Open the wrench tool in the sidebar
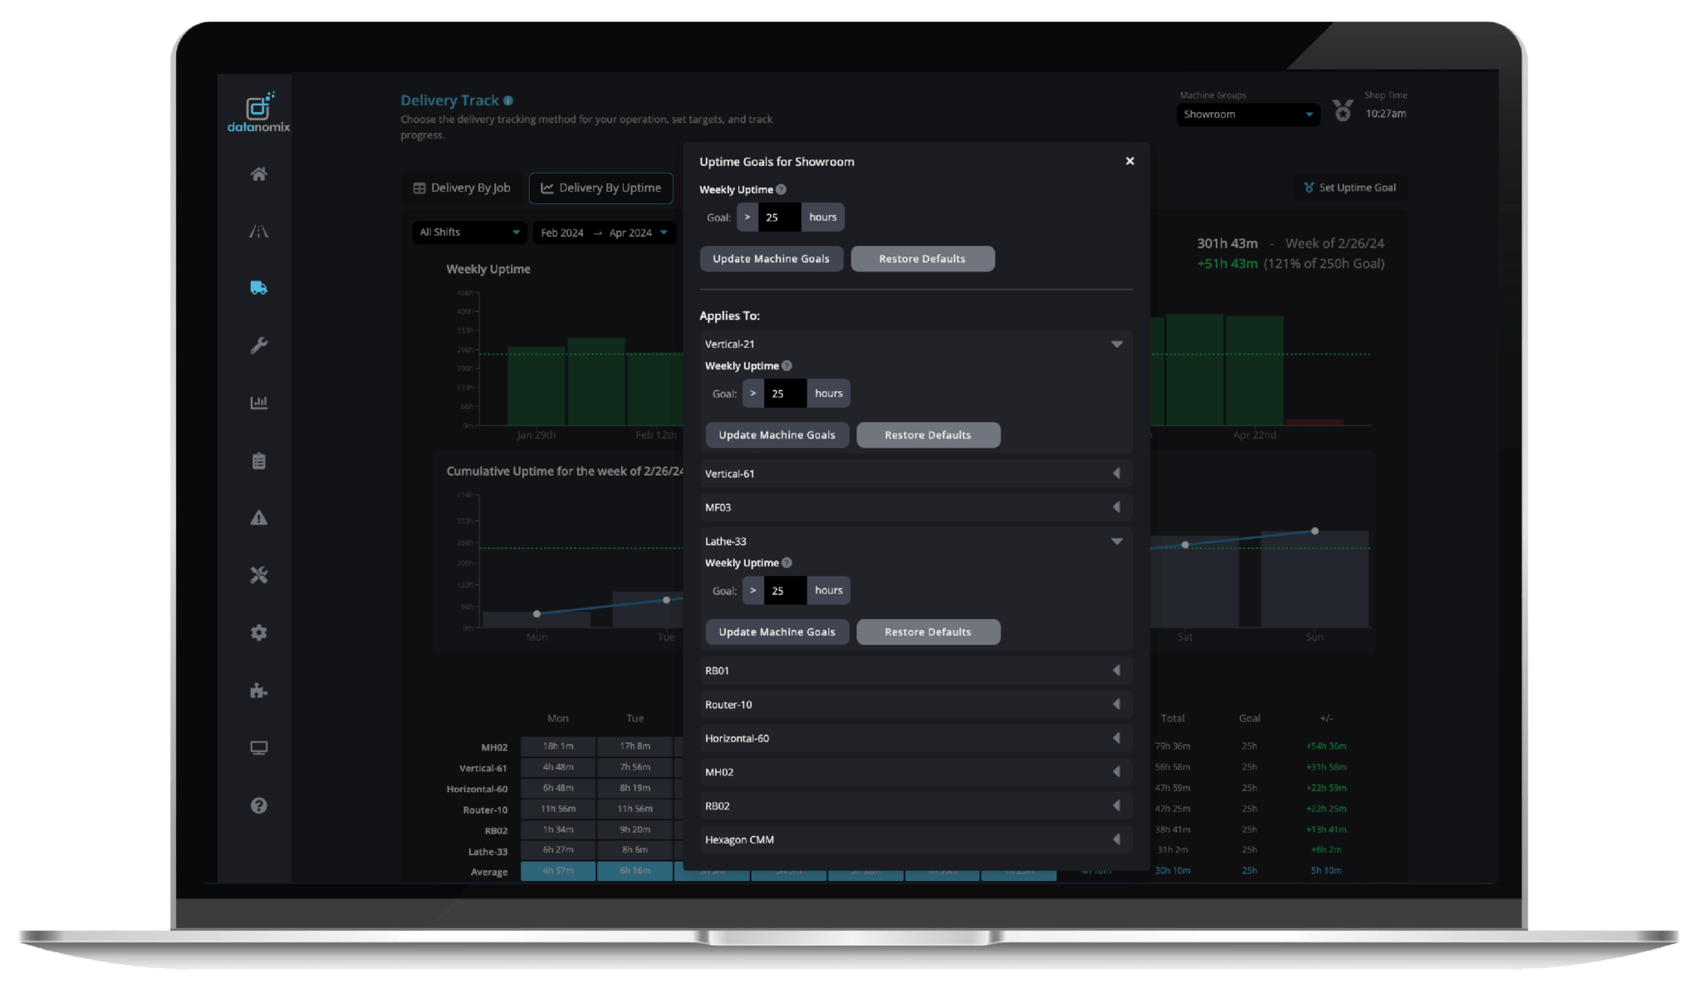Image resolution: width=1701 pixels, height=1003 pixels. 258,345
